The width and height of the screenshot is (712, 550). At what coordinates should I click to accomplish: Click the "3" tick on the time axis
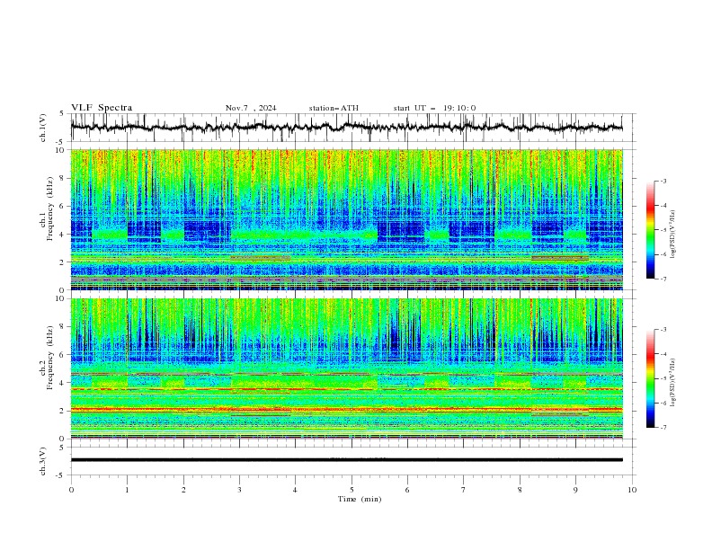pos(239,490)
